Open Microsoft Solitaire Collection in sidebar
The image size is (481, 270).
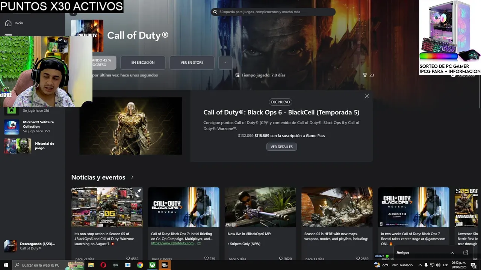point(33,127)
